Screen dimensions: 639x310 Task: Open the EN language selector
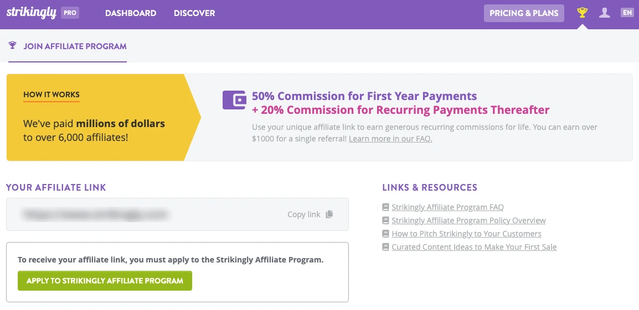click(x=627, y=12)
